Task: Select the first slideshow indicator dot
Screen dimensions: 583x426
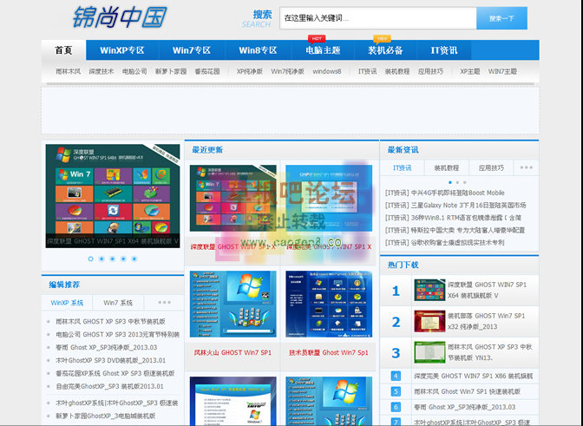Action: pos(91,259)
